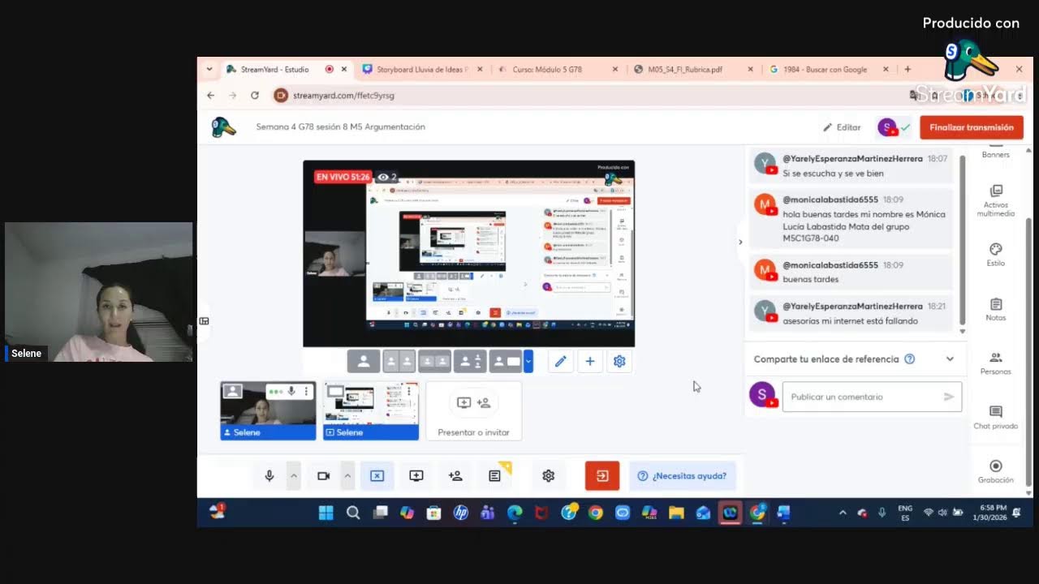
Task: Click the Presentar o invitar card
Action: [474, 411]
